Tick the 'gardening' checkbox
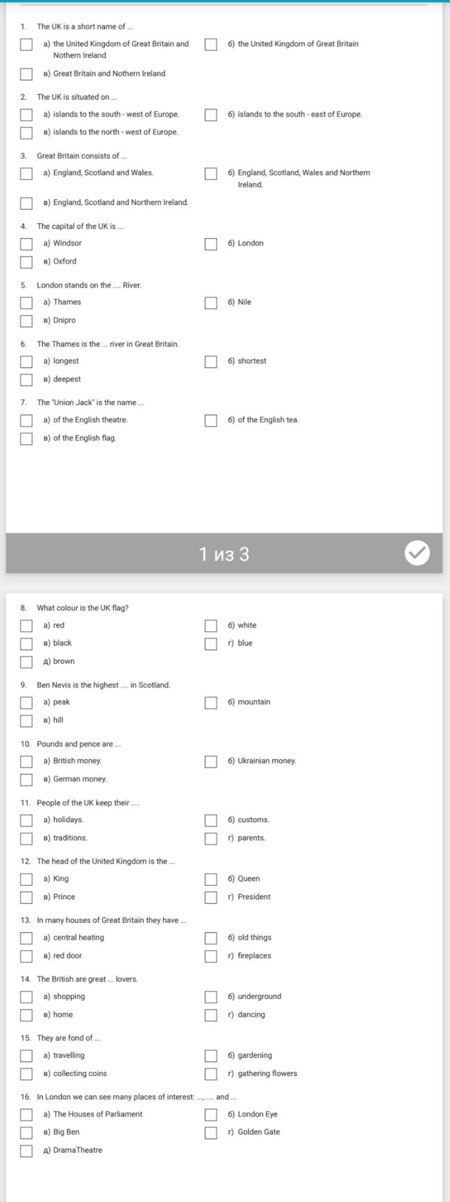Image resolution: width=450 pixels, height=1202 pixels. pyautogui.click(x=211, y=1056)
